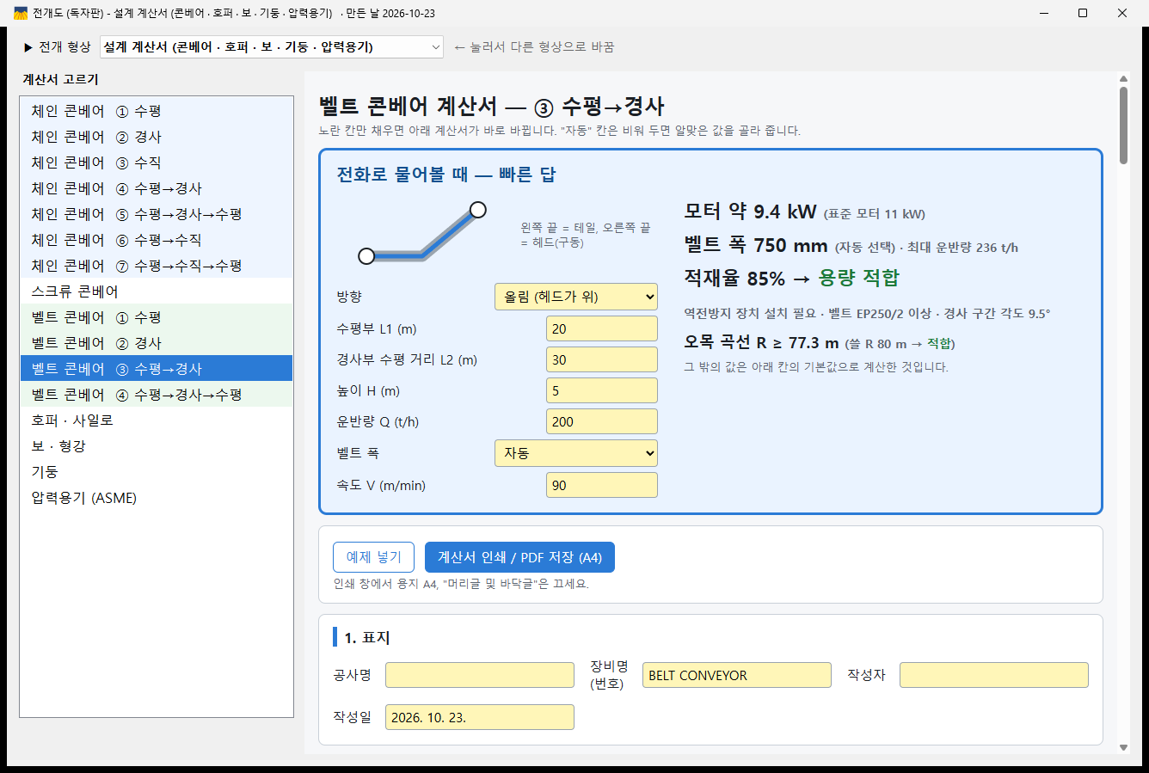The image size is (1149, 773).
Task: Click 계산서 인쇄 / PDF 저장 button
Action: (519, 557)
